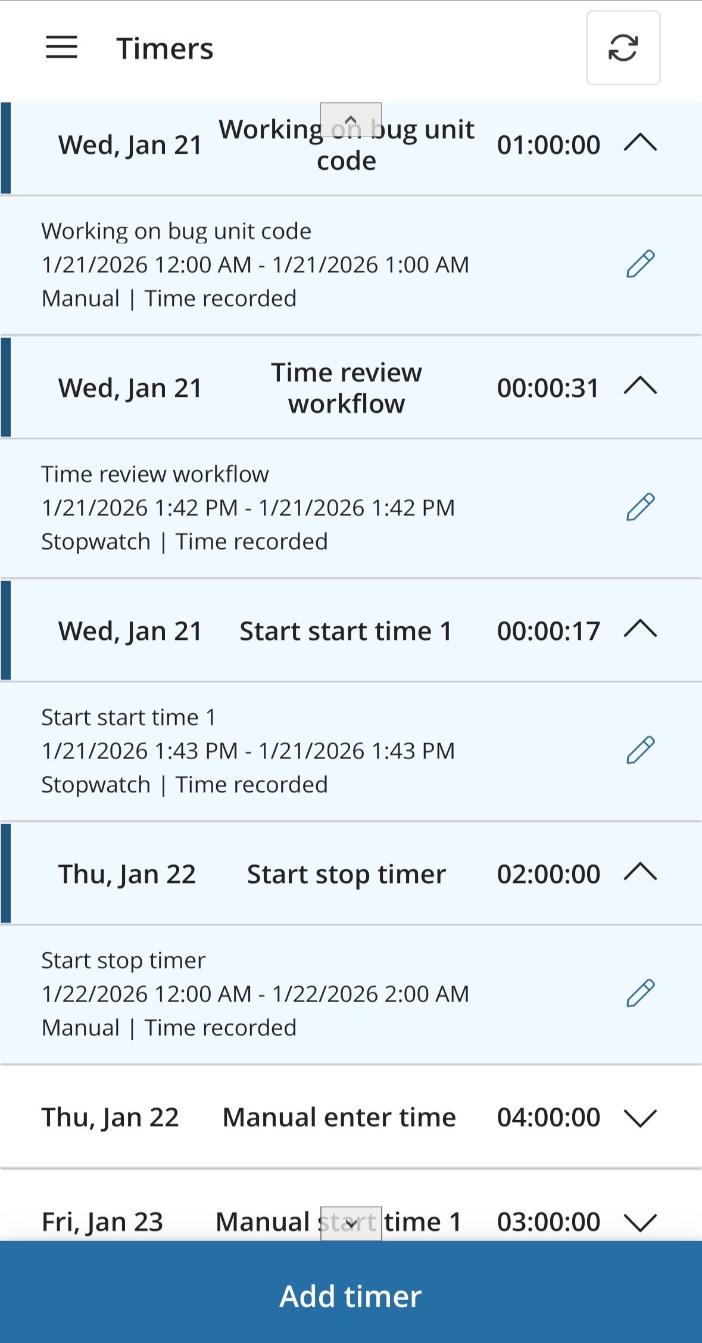Click the Time review workflow entry details

pyautogui.click(x=248, y=508)
